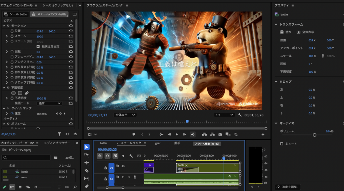Toggle the timeline Snap magnet icon
This screenshot has height=191, width=344.
107,156
